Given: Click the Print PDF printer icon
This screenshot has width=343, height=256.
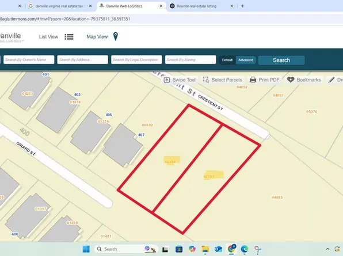Looking at the screenshot, I should tap(253, 80).
